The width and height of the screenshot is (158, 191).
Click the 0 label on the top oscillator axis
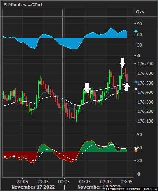click(139, 56)
